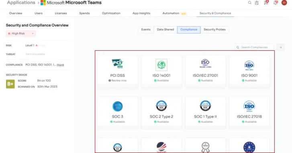The image size is (292, 153).
Task: Click the compliance 'more' link
Action: tap(60, 65)
